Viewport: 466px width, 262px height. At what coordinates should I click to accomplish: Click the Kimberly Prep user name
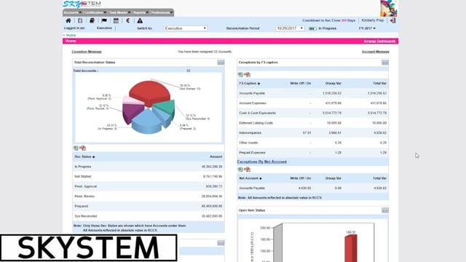click(x=372, y=20)
